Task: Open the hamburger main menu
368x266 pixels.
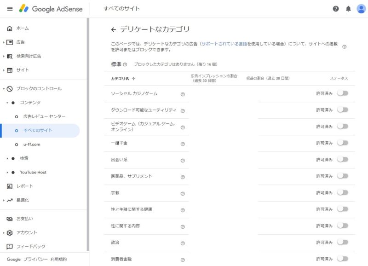Action: click(x=10, y=9)
